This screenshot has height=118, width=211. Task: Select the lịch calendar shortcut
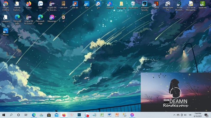coord(87,5)
